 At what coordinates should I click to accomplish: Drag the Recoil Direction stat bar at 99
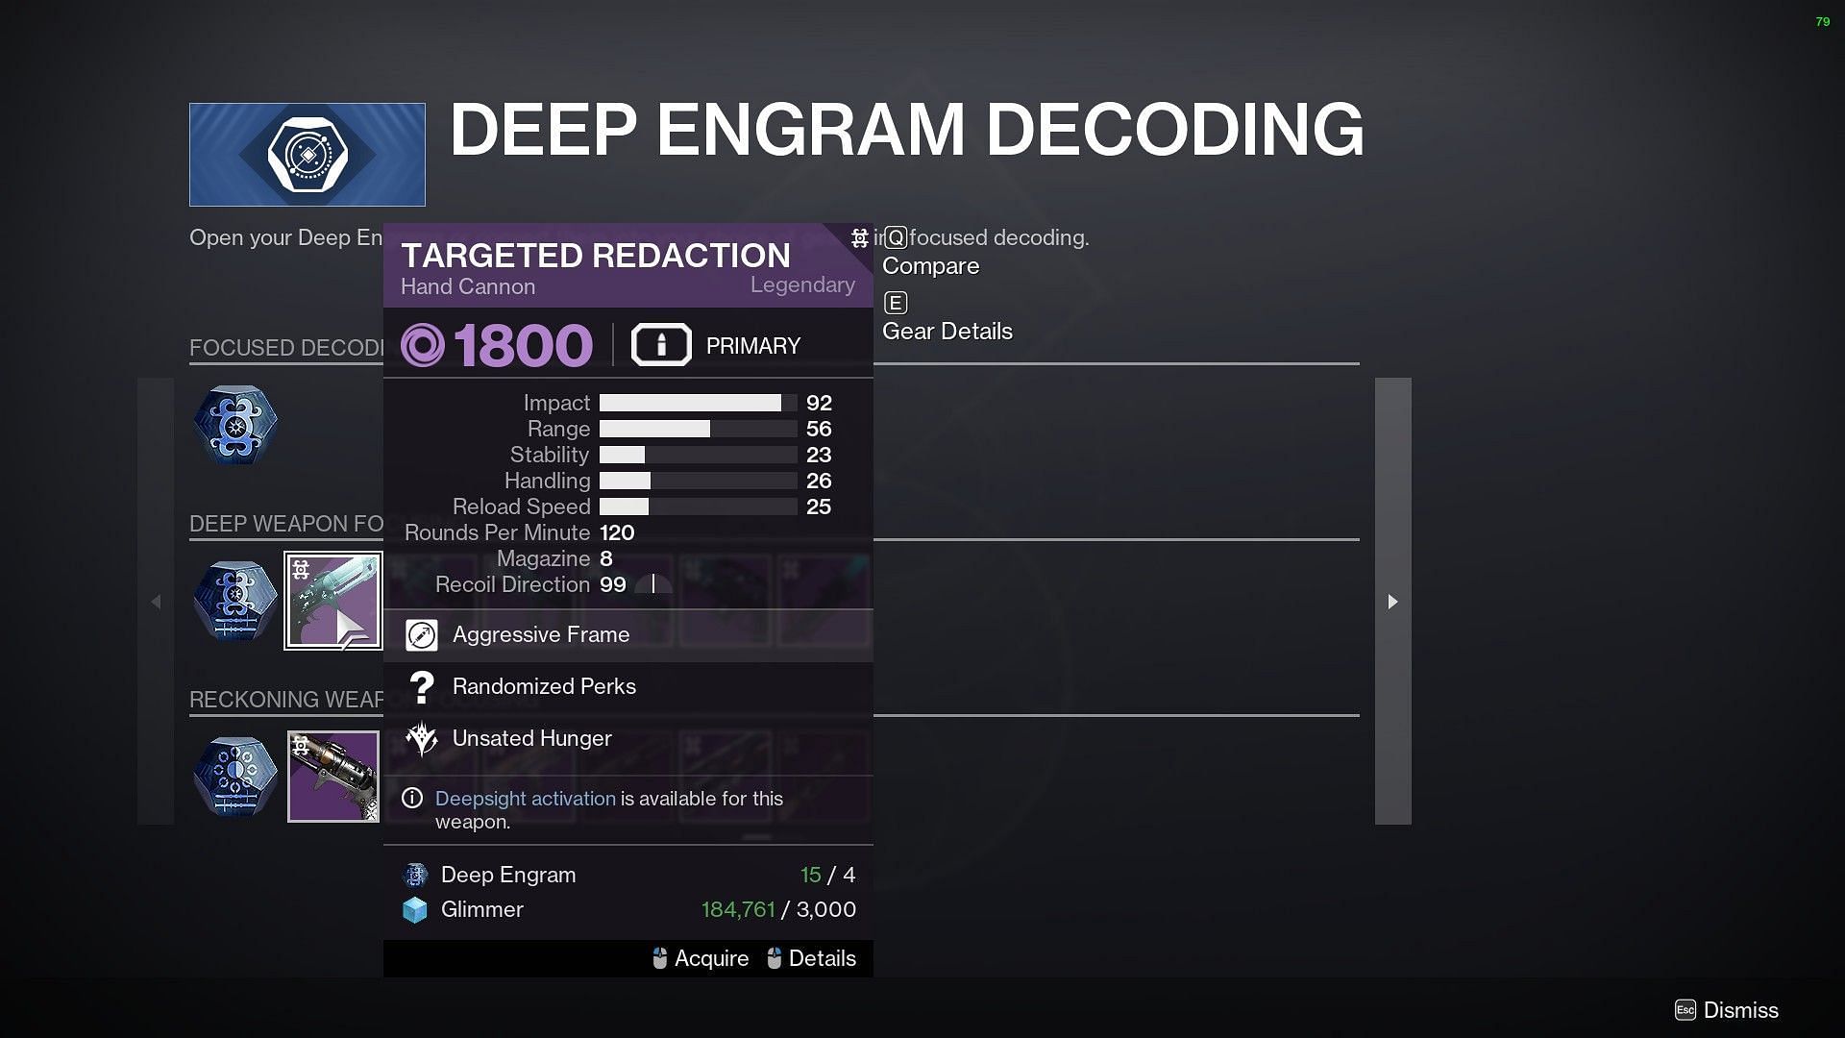pyautogui.click(x=655, y=584)
